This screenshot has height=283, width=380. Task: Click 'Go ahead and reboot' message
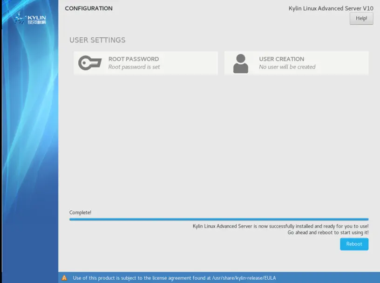[x=328, y=233]
